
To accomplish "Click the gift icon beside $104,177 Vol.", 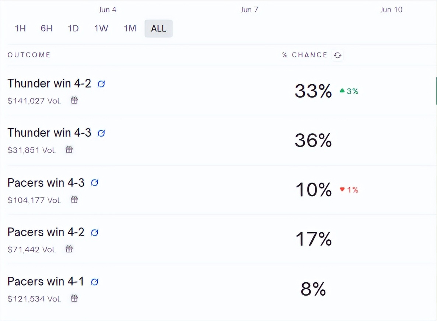I will 74,200.
